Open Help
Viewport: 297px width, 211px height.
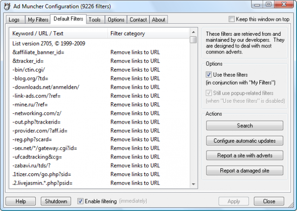(20, 201)
